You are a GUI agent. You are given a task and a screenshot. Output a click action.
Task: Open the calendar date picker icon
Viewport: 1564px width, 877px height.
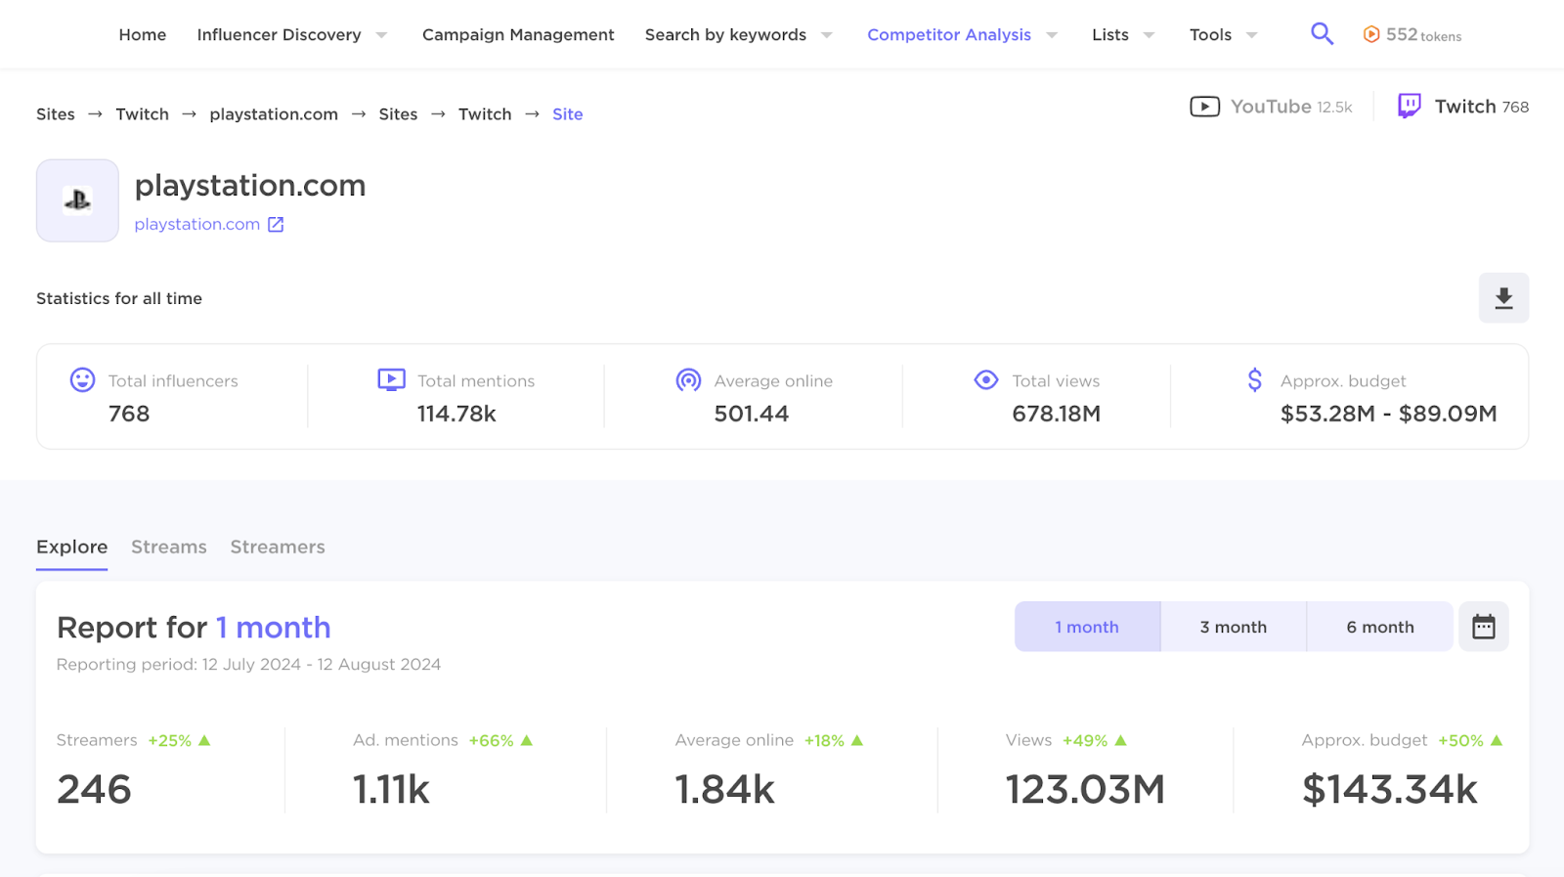(1483, 627)
